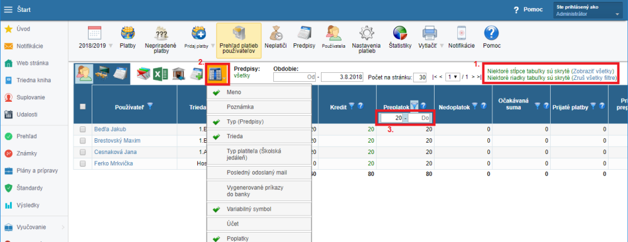Select Triedna kniha in the sidebar

click(x=34, y=80)
